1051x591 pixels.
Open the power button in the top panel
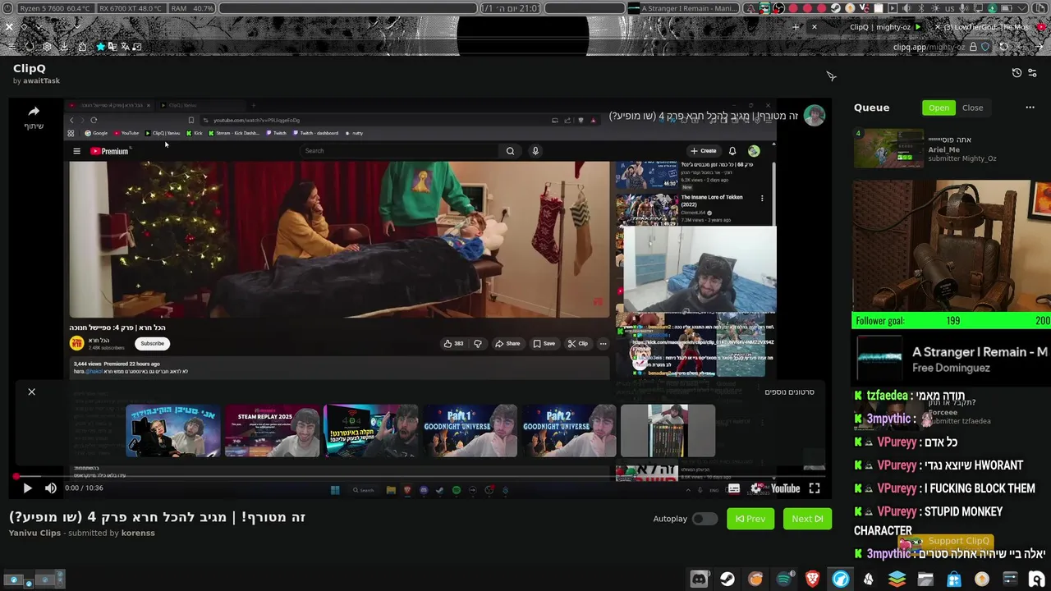(8, 8)
